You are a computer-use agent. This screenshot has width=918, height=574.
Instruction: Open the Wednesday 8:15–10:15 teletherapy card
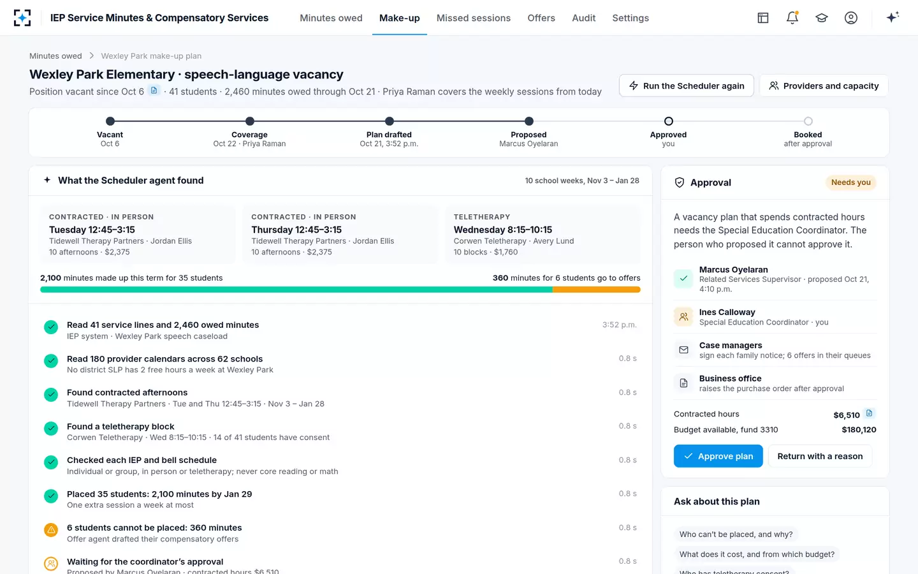543,234
